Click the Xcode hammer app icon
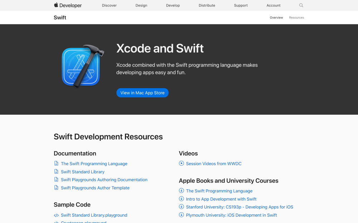 pos(83,66)
